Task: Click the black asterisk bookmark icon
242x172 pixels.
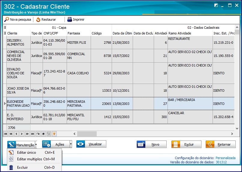Action: pyautogui.click(x=43, y=134)
